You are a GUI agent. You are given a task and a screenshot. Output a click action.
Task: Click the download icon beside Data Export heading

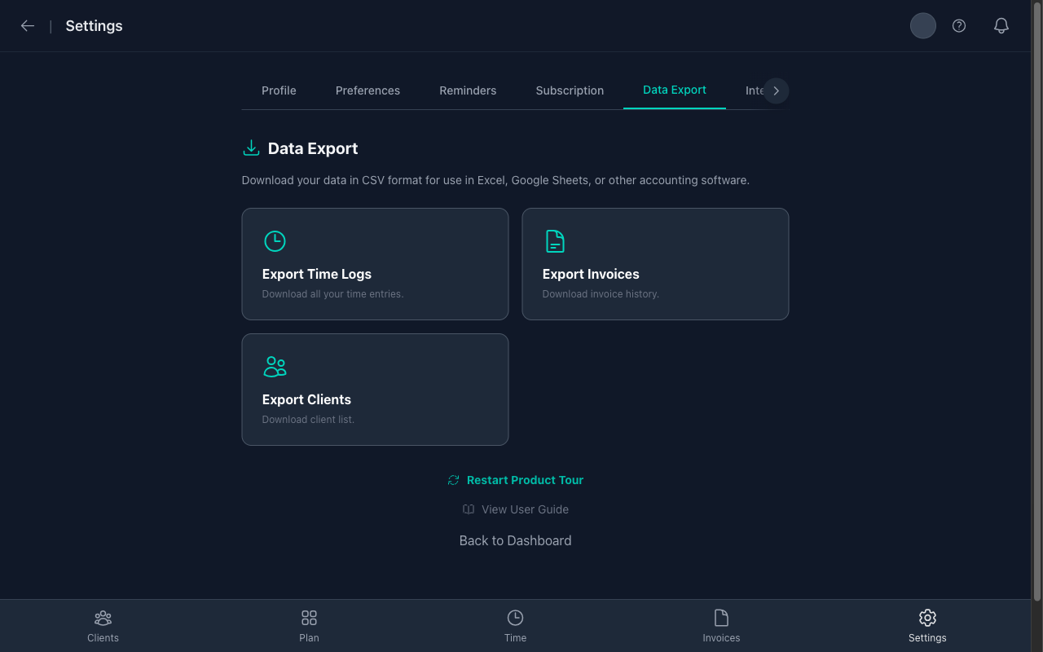click(250, 148)
